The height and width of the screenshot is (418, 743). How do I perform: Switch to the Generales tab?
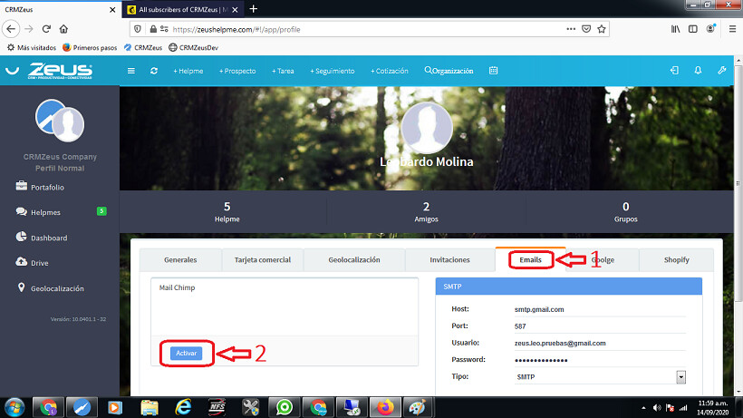(180, 260)
